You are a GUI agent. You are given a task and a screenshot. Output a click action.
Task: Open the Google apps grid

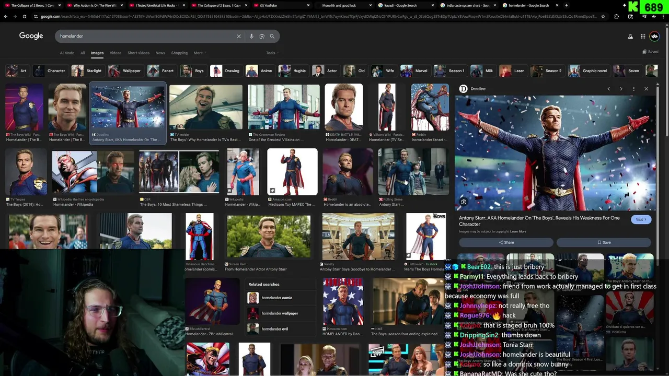tap(643, 36)
